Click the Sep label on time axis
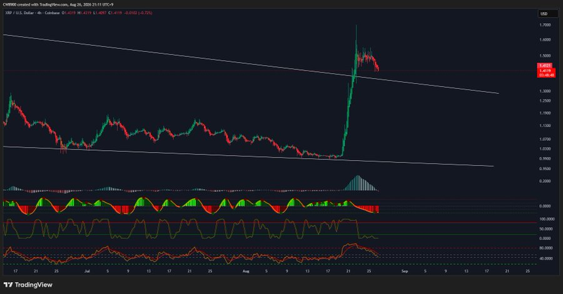 (405, 271)
